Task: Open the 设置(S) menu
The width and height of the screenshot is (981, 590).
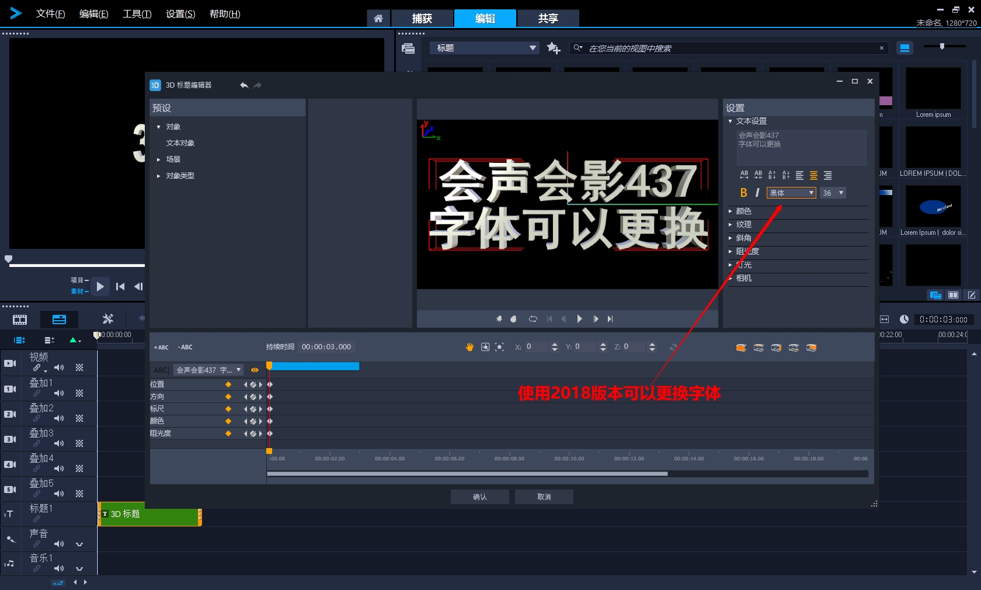Action: point(180,14)
